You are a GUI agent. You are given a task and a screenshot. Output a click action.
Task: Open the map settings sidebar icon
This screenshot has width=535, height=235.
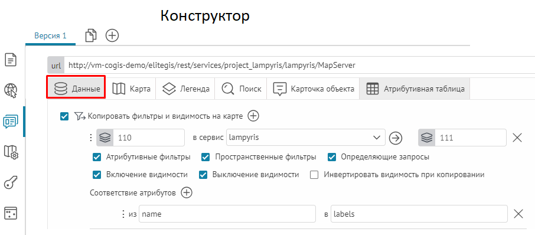(x=11, y=152)
